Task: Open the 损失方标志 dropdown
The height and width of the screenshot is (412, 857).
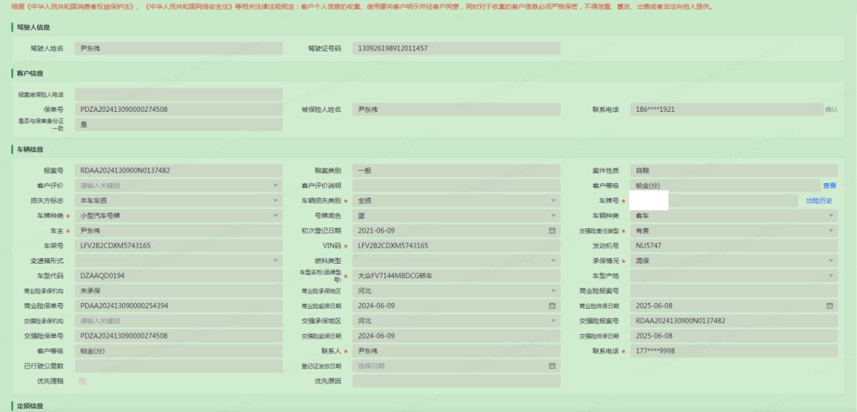Action: [x=276, y=200]
